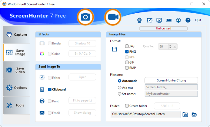The height and width of the screenshot is (127, 210).
Task: Click the Open button for Editor
Action: click(x=82, y=77)
